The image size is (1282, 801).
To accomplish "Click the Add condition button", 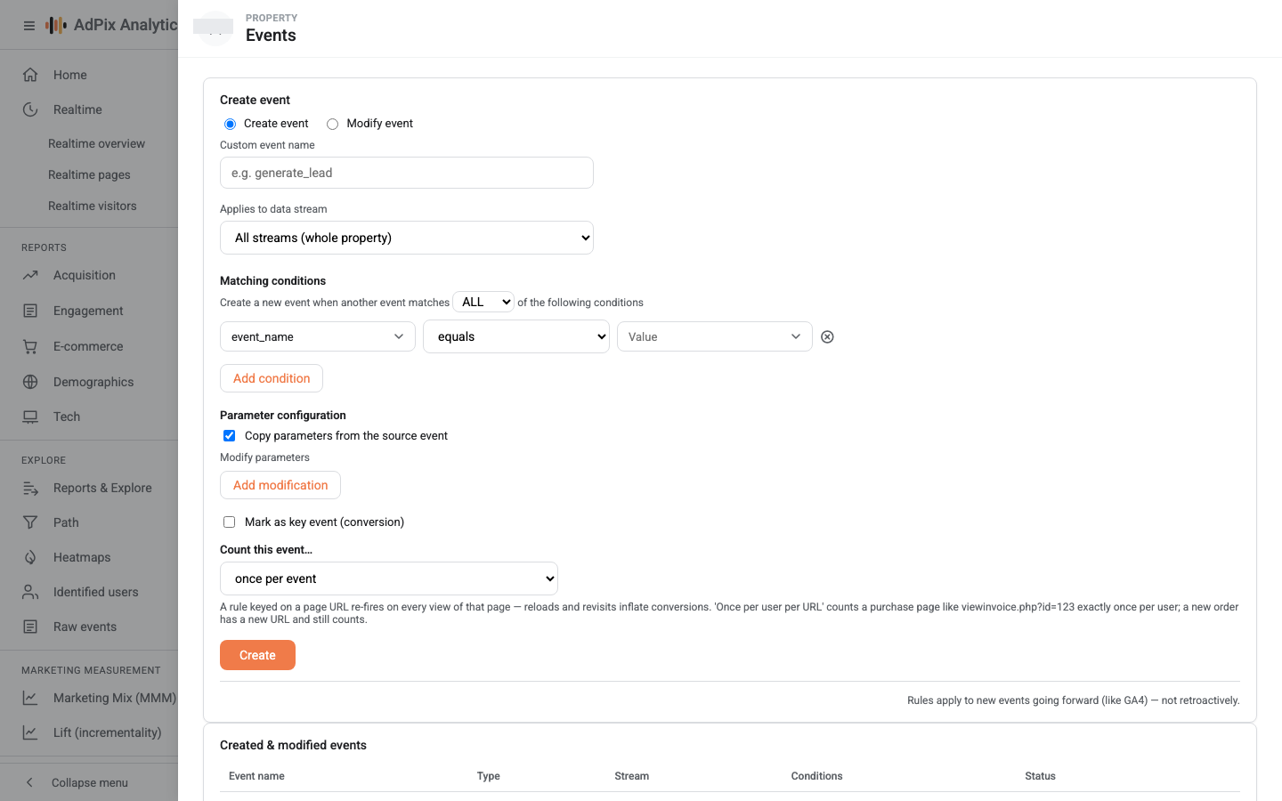I will 272,378.
